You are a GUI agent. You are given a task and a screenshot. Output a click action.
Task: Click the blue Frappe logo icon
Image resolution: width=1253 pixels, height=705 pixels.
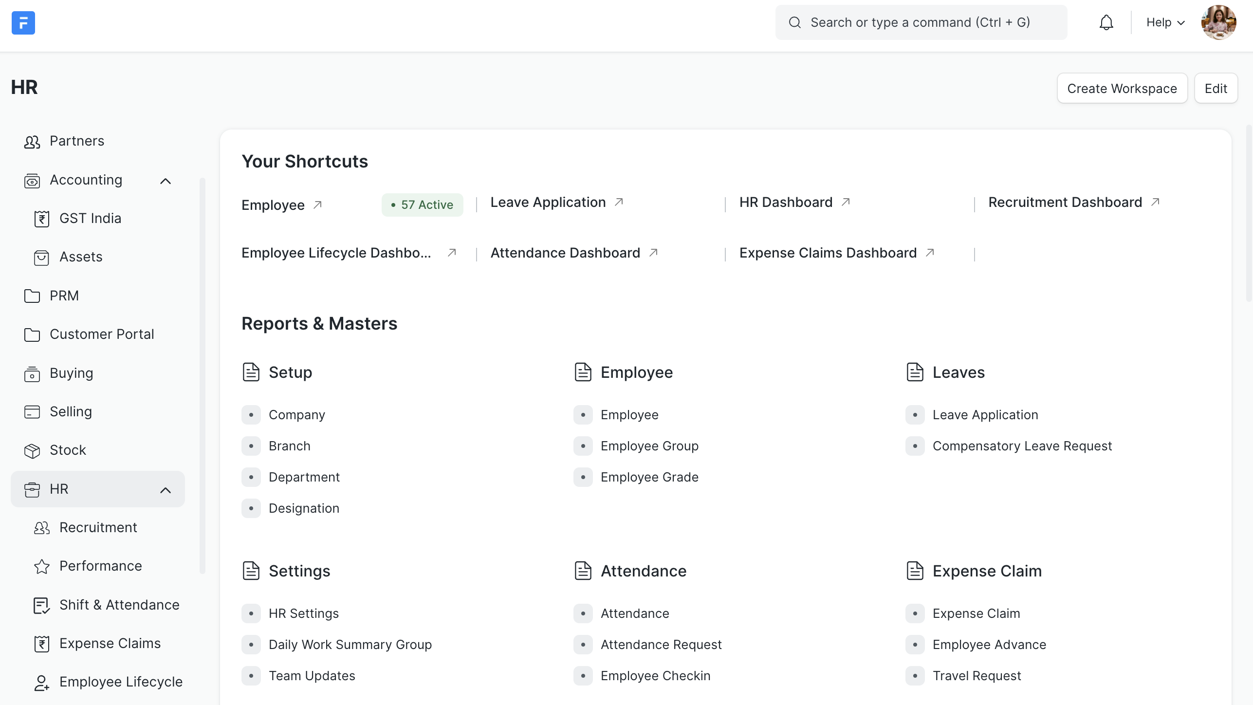pyautogui.click(x=23, y=22)
